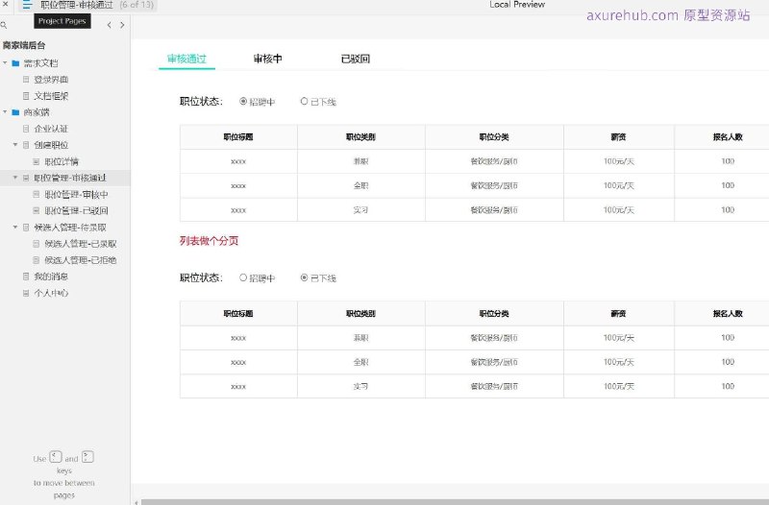Click 职位分类 header in the first table

tap(494, 137)
